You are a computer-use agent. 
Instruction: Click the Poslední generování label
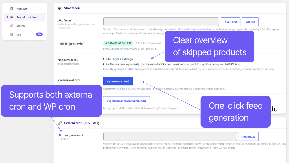(x=71, y=44)
